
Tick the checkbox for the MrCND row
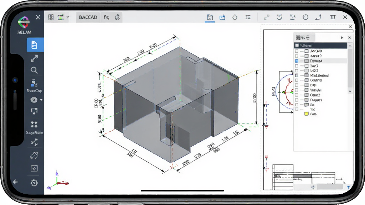click(297, 51)
